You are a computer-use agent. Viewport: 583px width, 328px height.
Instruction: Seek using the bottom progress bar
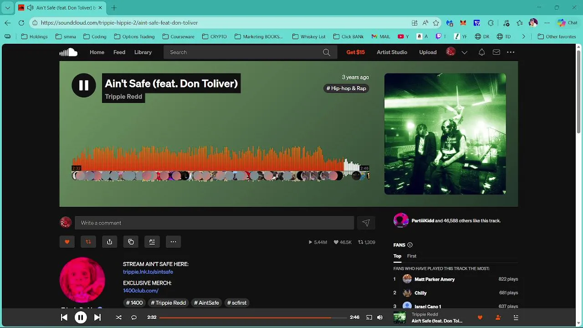tap(253, 318)
